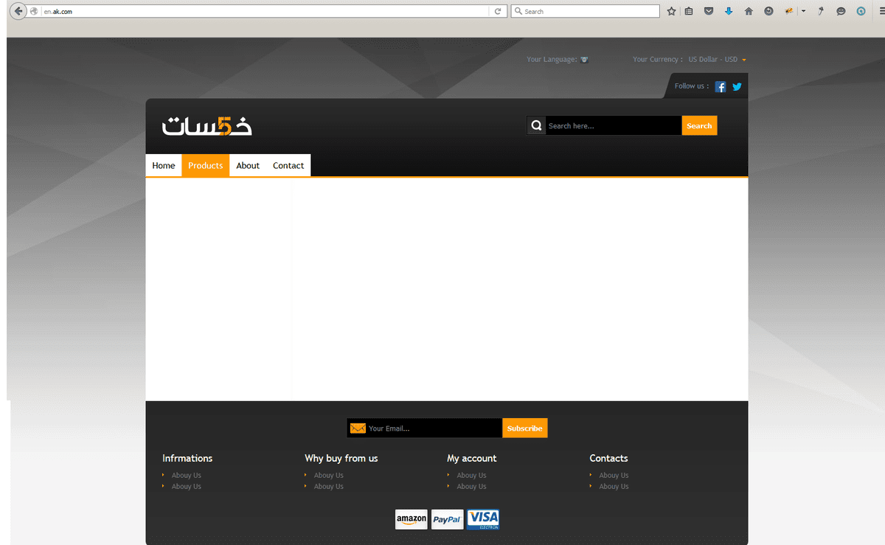Screen dimensions: 885x545
Task: Open first Abouy Us link under Why buy from us
Action: pos(329,475)
